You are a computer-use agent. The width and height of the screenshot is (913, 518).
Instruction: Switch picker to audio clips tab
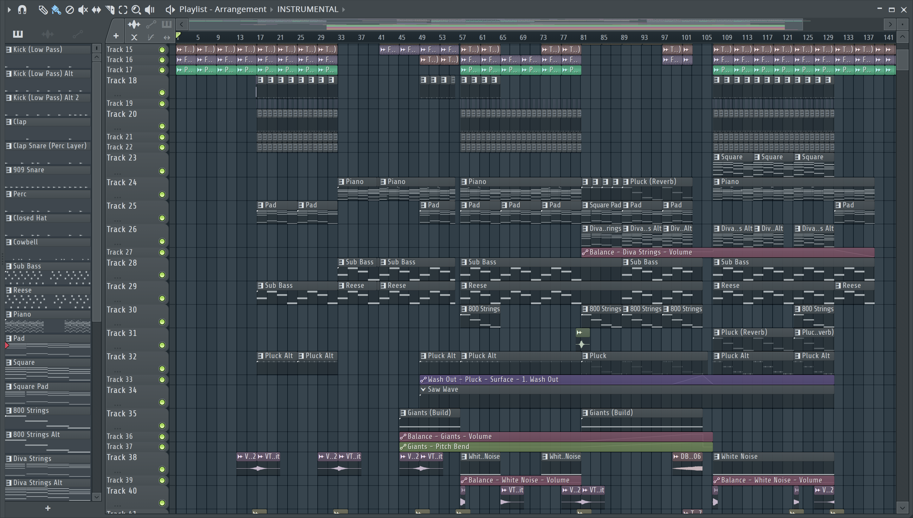(x=47, y=34)
